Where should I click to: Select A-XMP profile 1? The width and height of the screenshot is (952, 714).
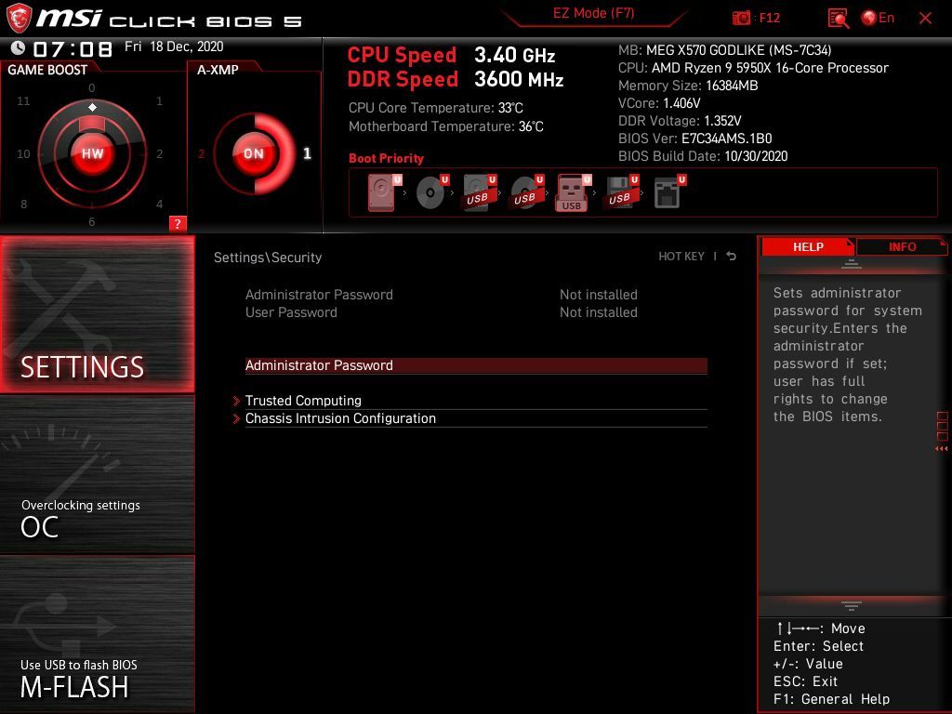coord(307,153)
